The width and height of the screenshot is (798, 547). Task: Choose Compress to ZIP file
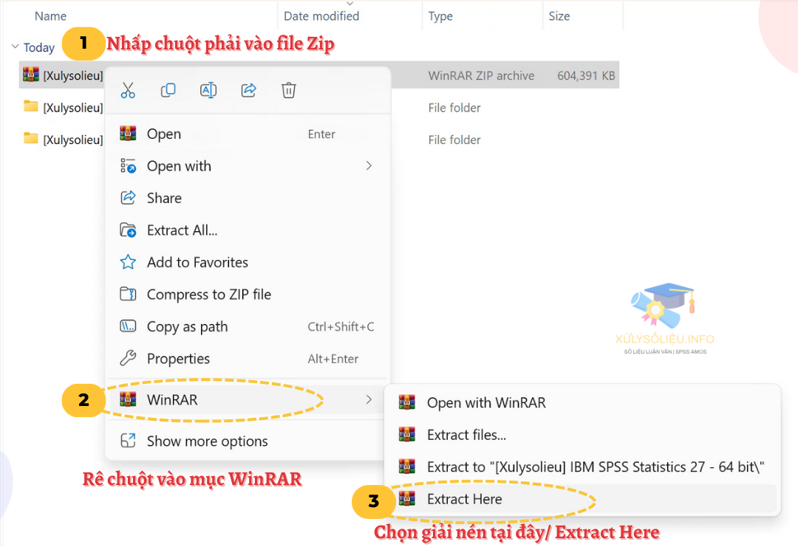click(x=248, y=294)
